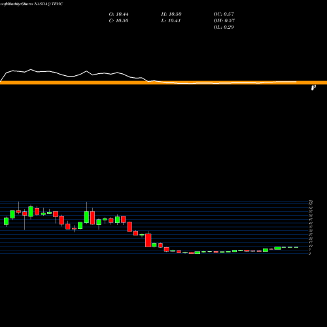327x327 pixels.
Task: Click the 'NASDAQ TRHC' ticker title
Action: 48,4
